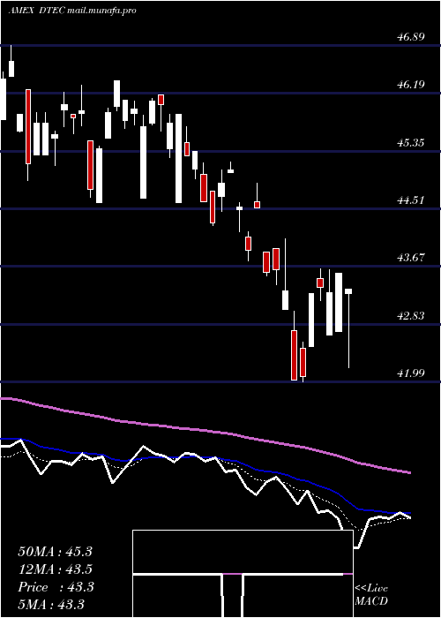Click the MACD histogram panel

[243, 574]
